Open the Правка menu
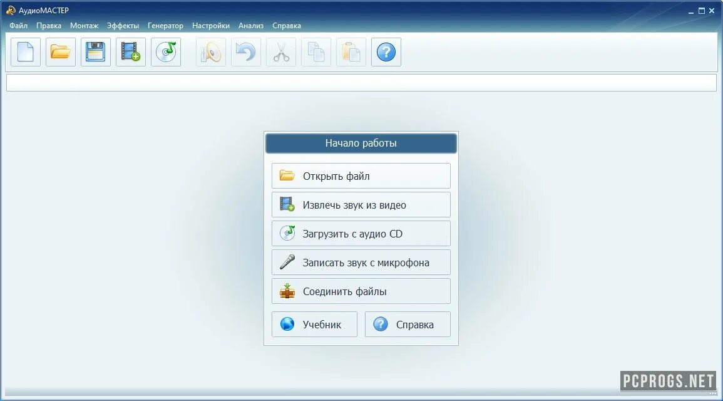This screenshot has height=401, width=723. (49, 26)
